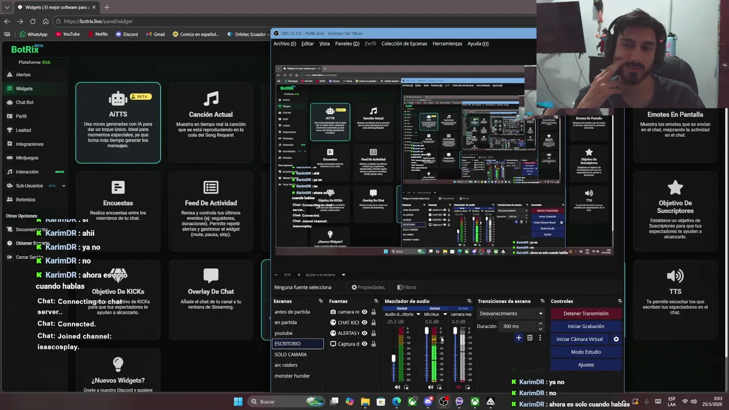Image resolution: width=729 pixels, height=410 pixels.
Task: Float the Escenas panel
Action: 321,301
